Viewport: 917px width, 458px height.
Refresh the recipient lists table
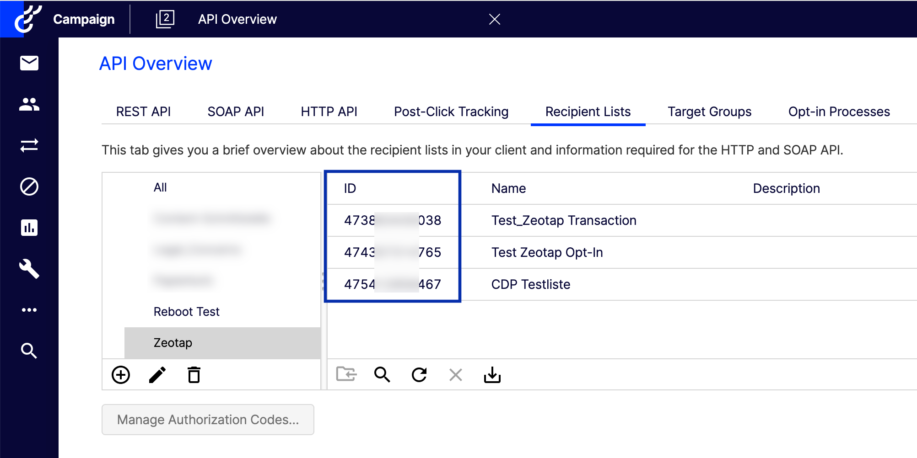419,374
